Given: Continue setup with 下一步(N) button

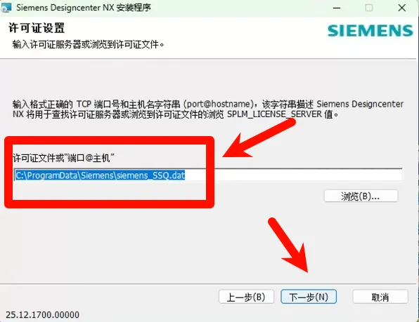Looking at the screenshot, I should [x=309, y=297].
